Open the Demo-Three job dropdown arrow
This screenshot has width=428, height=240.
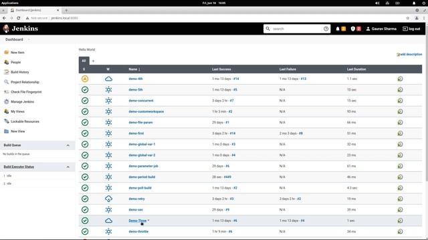pyautogui.click(x=148, y=221)
